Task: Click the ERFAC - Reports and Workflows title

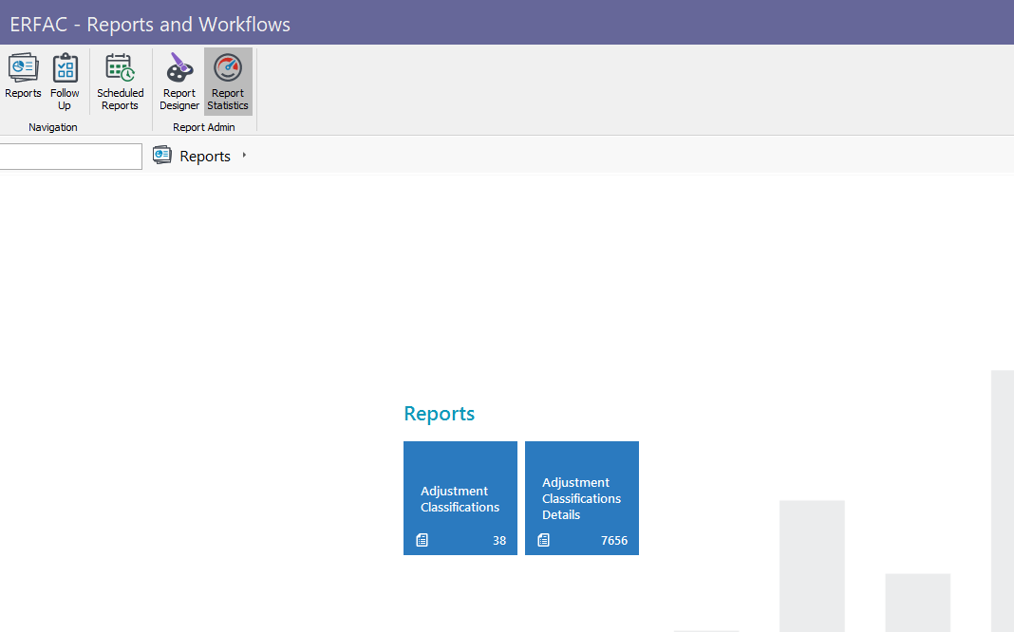Action: (150, 25)
